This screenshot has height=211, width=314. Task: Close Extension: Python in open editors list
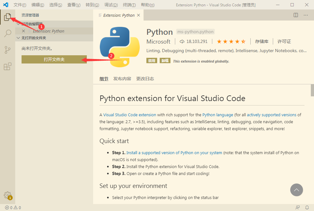pyautogui.click(x=23, y=31)
